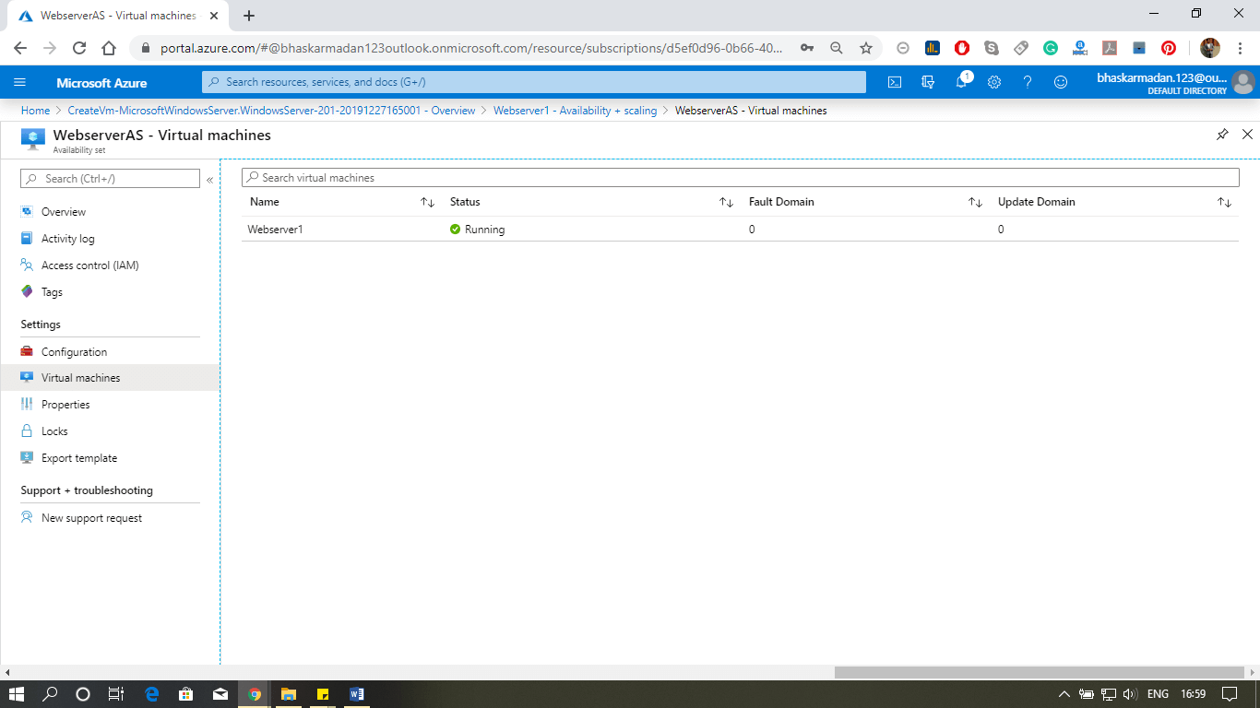Select the WebserverAS browser tab
The height and width of the screenshot is (708, 1260).
coord(117,16)
